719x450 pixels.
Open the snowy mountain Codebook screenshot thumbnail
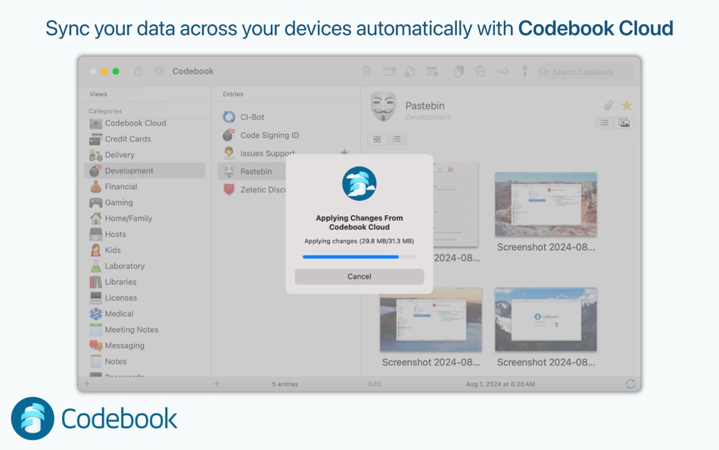click(546, 320)
